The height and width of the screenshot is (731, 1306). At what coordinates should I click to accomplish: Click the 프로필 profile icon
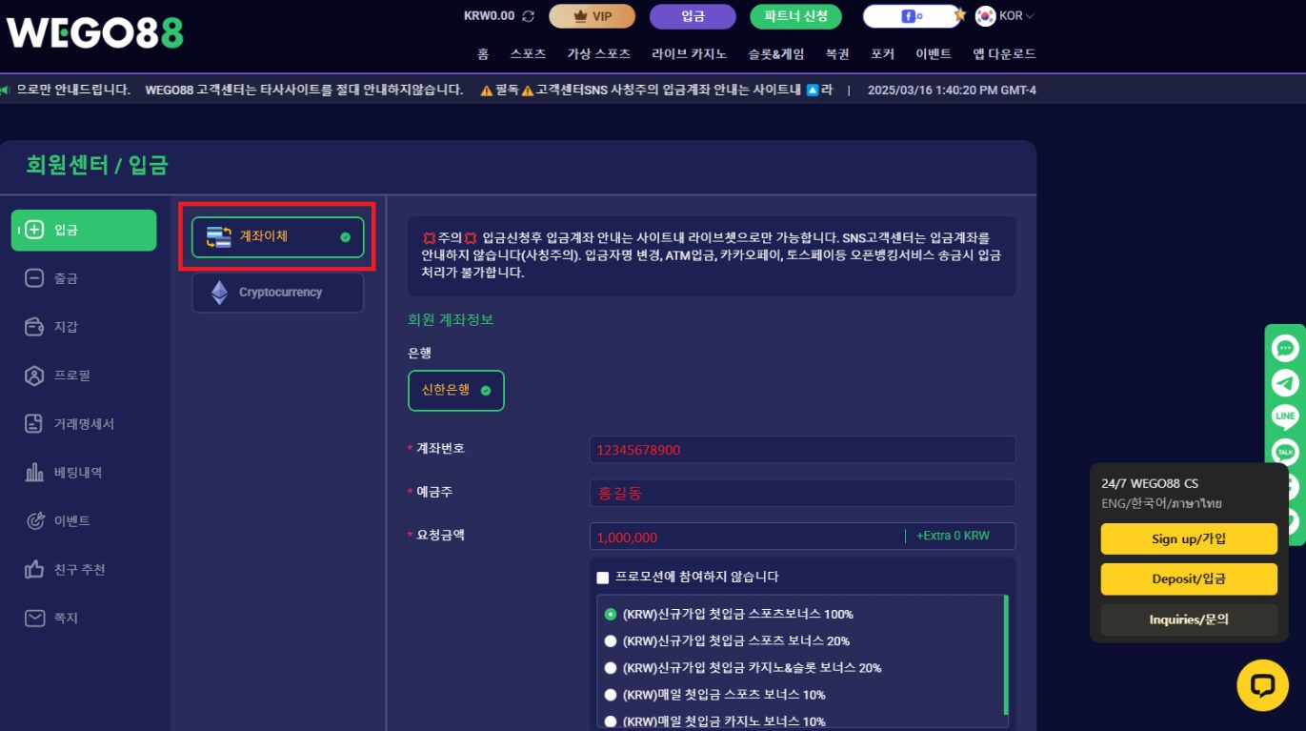[x=34, y=376]
